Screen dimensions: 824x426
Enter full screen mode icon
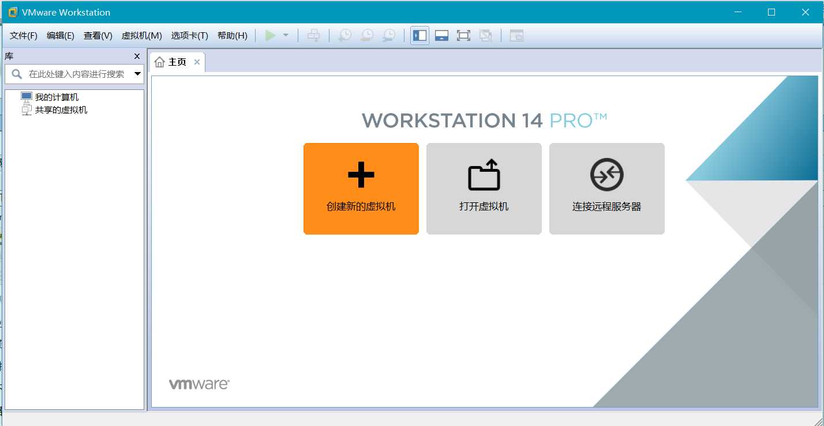coord(463,36)
